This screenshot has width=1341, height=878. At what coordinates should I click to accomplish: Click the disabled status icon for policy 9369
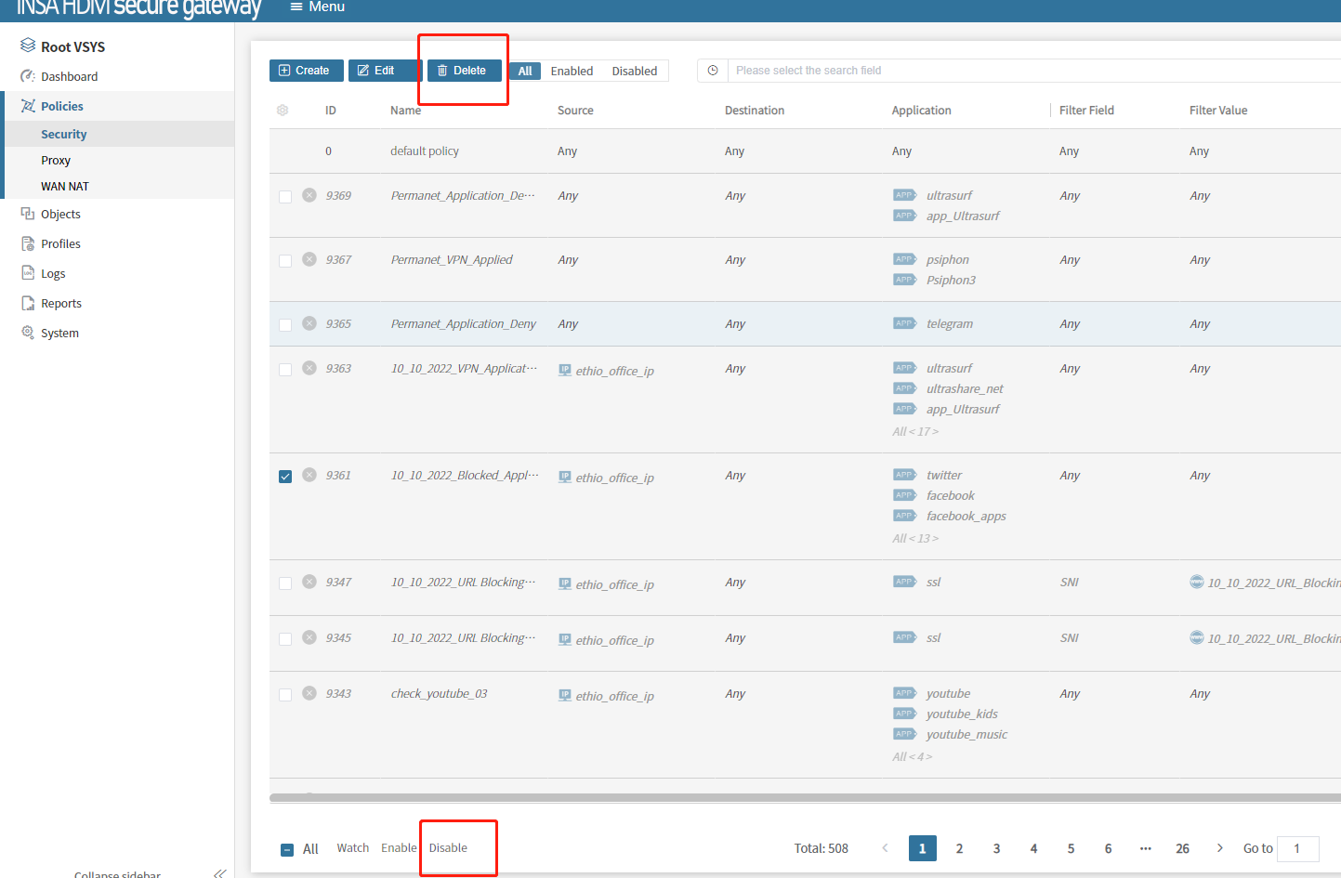pos(309,195)
